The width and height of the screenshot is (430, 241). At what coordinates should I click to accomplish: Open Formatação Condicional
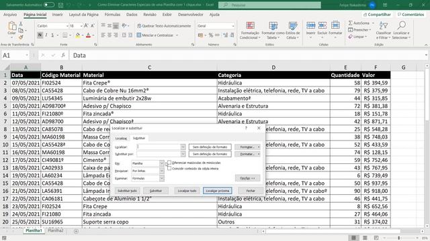(250, 30)
